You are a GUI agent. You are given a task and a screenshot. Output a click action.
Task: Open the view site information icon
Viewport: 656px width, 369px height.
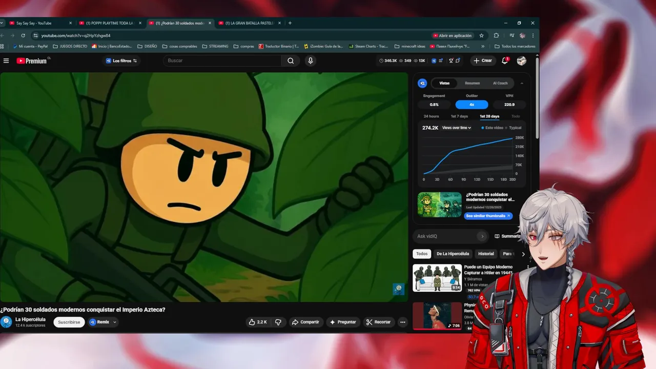coord(35,35)
